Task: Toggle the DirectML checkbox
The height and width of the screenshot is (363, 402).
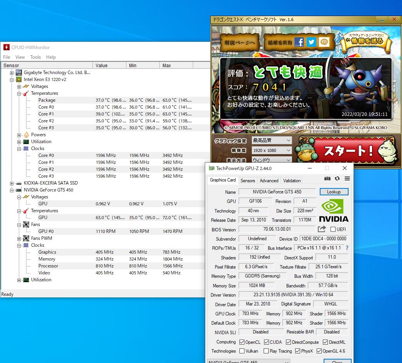Action: point(326,342)
